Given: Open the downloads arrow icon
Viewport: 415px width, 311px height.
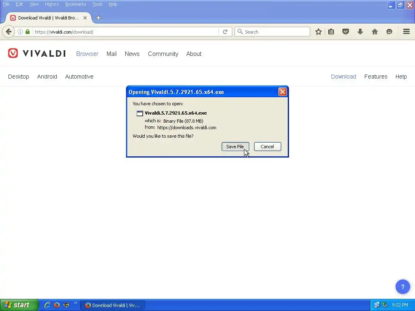Looking at the screenshot, I should pyautogui.click(x=360, y=32).
